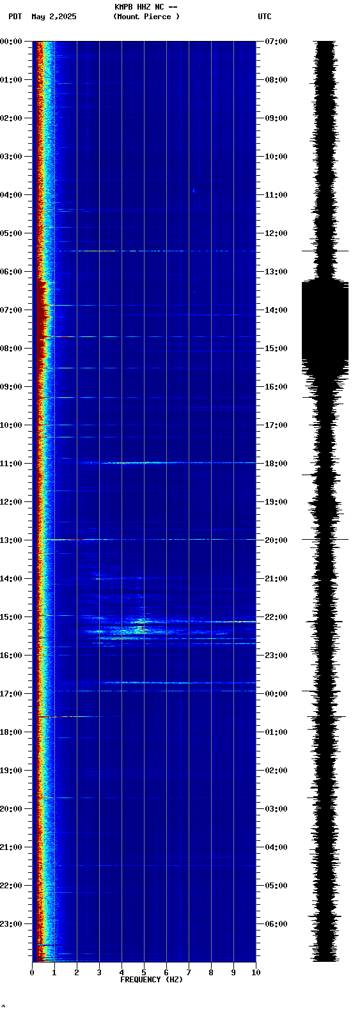Click the PDT time label '15:00'
353x1013 pixels.
click(11, 617)
